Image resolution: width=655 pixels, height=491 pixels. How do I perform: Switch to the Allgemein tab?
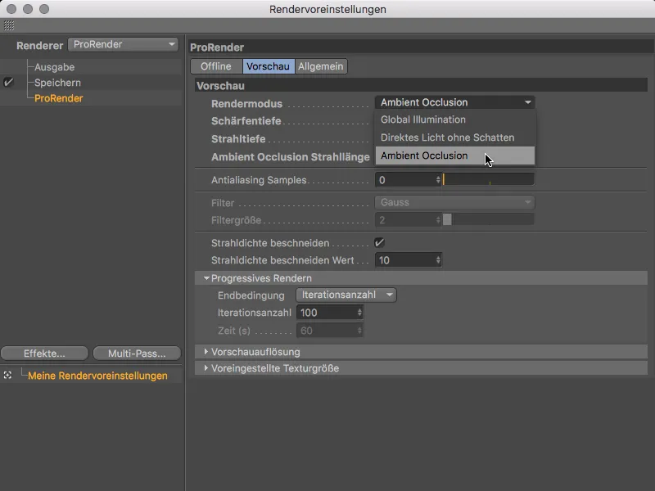(321, 66)
